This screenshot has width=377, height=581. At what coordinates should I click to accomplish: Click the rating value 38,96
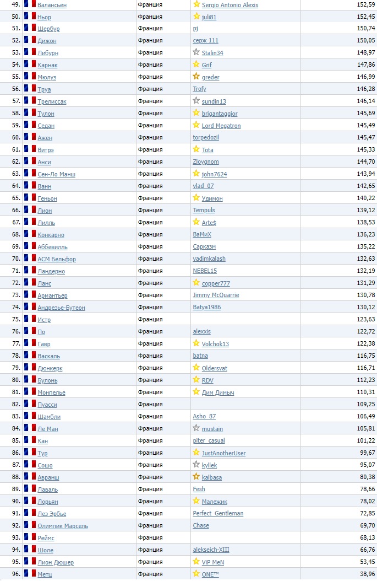368,574
